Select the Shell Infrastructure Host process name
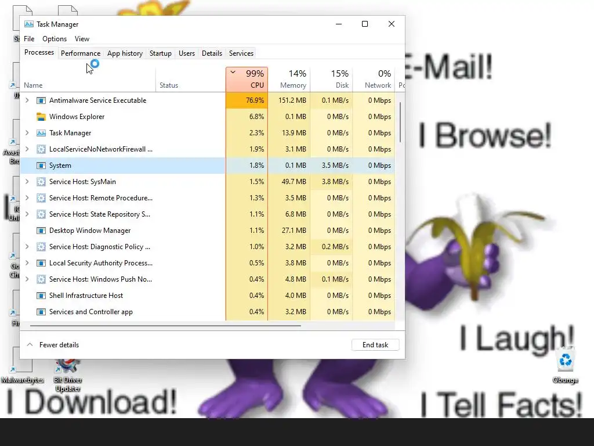Screen dimensions: 594x446 (86, 296)
